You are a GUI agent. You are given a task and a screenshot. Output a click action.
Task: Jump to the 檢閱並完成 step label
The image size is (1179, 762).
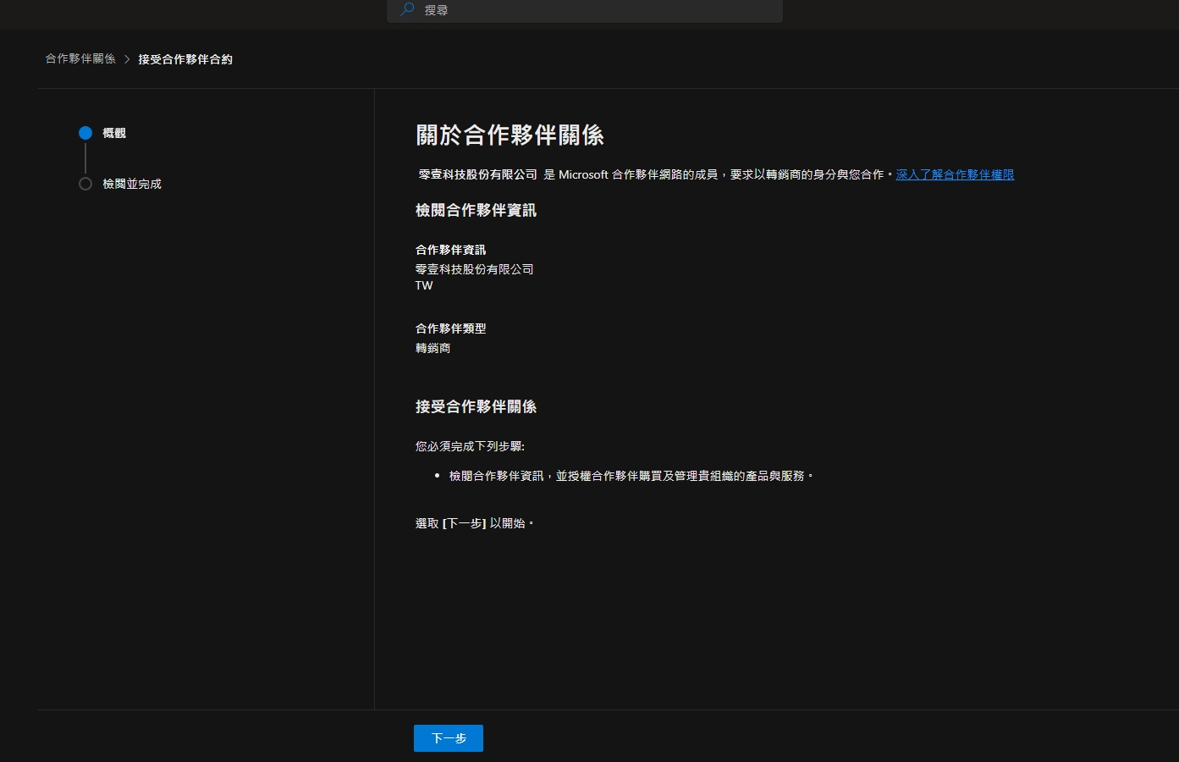coord(132,184)
